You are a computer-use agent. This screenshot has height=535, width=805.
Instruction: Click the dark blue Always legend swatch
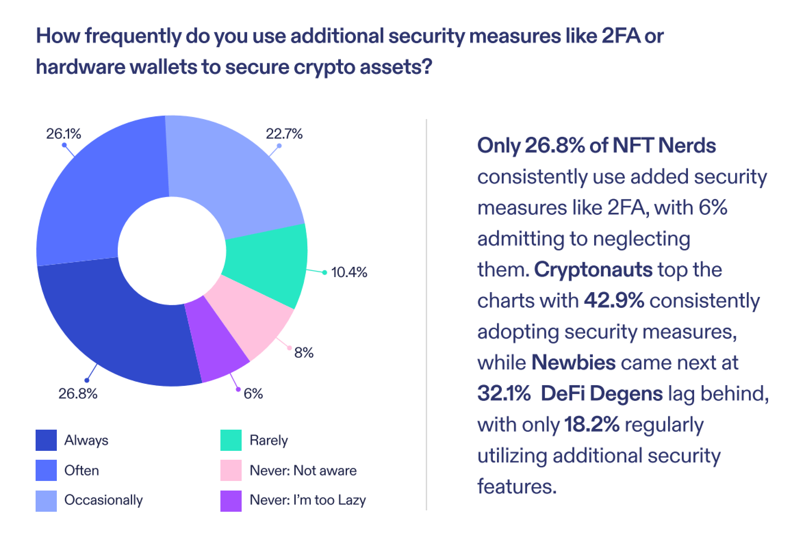[x=46, y=440]
